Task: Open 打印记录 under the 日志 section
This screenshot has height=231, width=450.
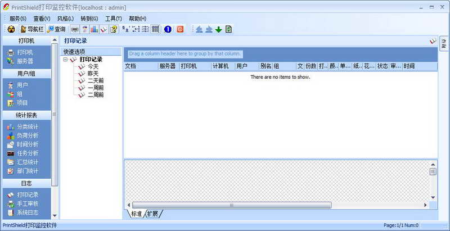Action: point(22,195)
